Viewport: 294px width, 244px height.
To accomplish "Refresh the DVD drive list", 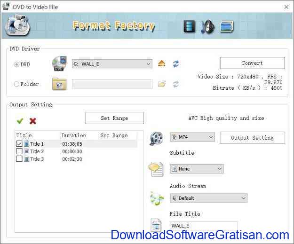I will (176, 64).
